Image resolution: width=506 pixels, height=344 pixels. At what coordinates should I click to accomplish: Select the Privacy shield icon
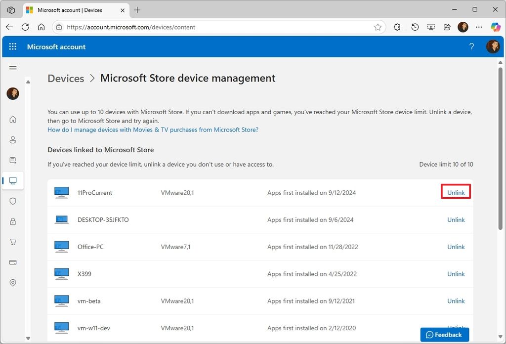pyautogui.click(x=12, y=201)
